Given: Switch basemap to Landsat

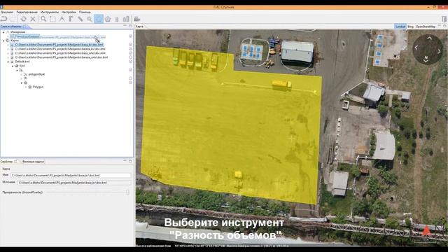Looking at the screenshot, I should pyautogui.click(x=400, y=27).
